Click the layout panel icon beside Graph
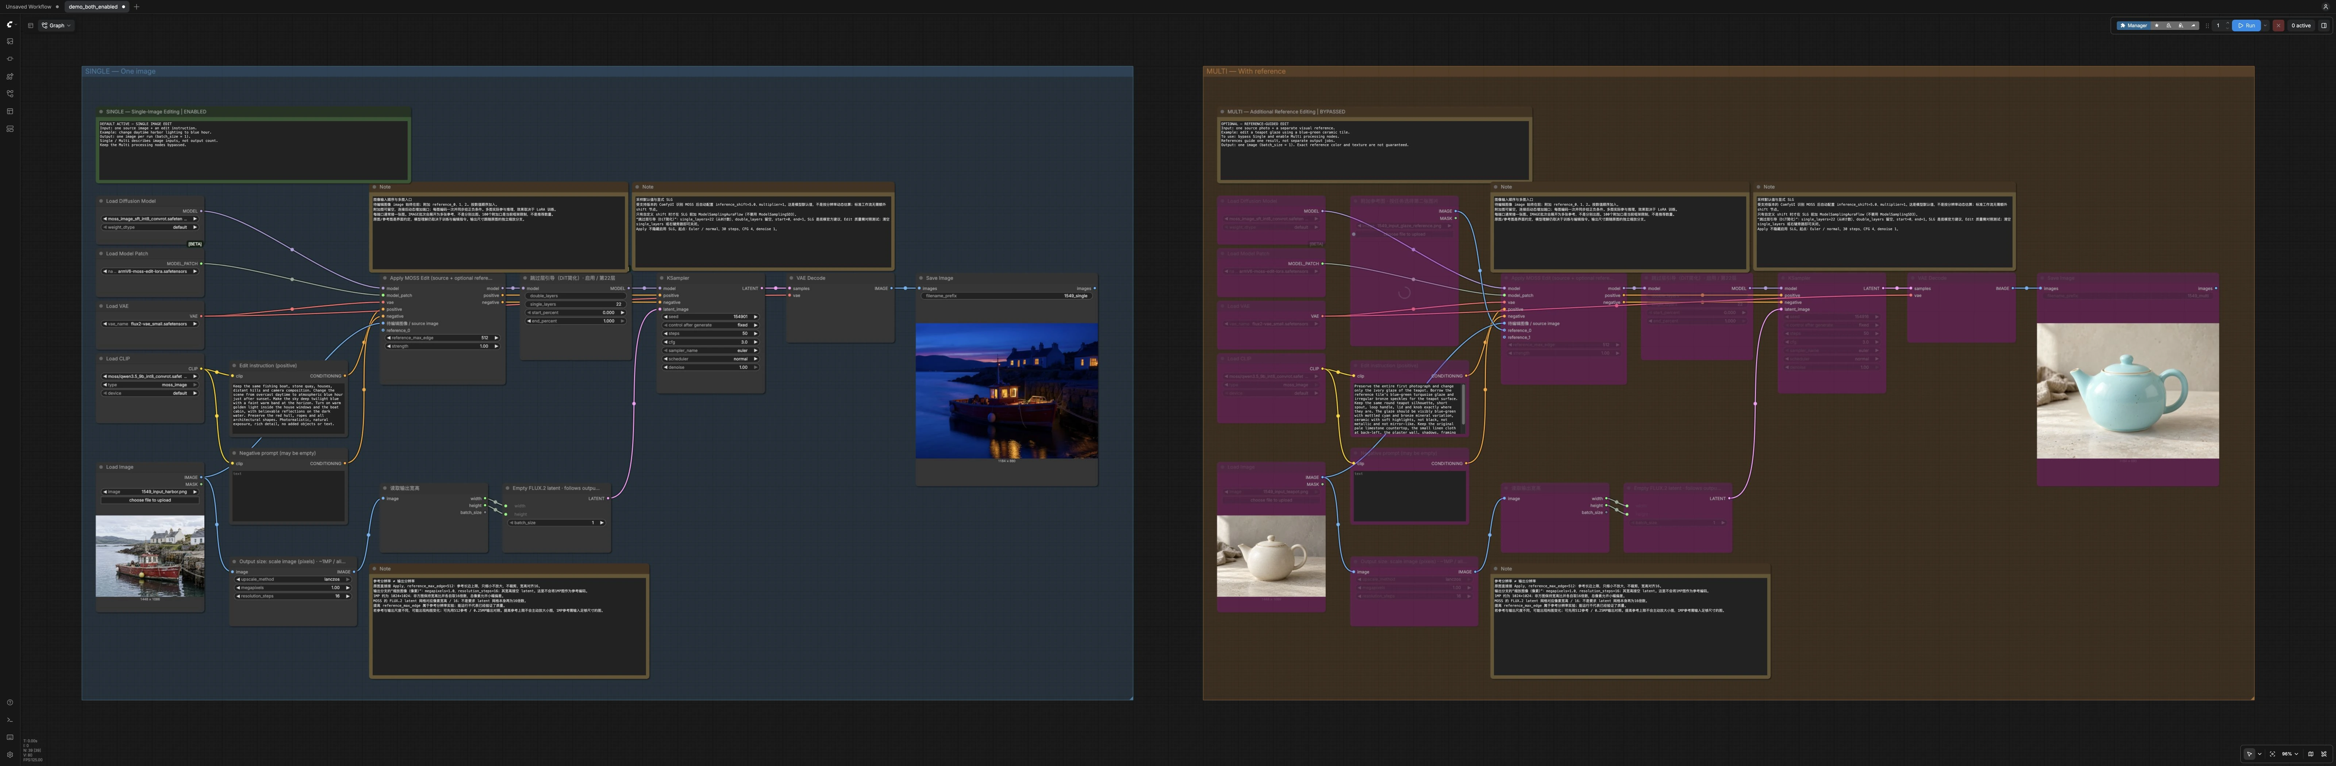Image resolution: width=2336 pixels, height=766 pixels. click(30, 26)
